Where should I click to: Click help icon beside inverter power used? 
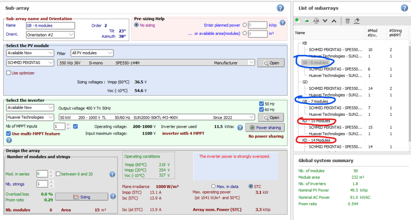240,128
